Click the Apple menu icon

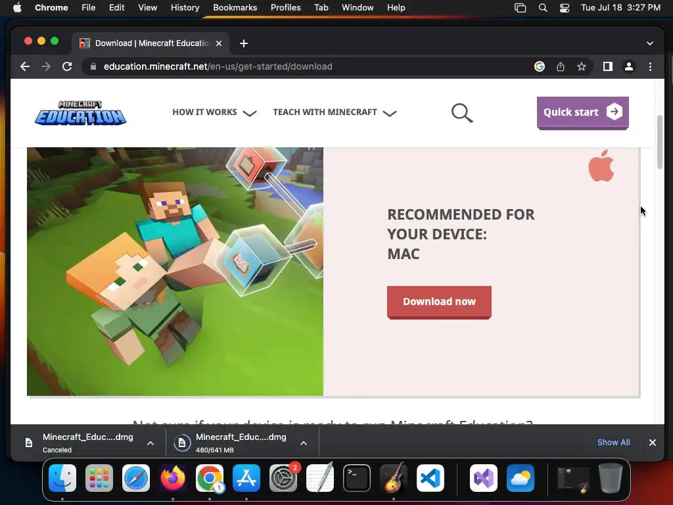tap(17, 8)
